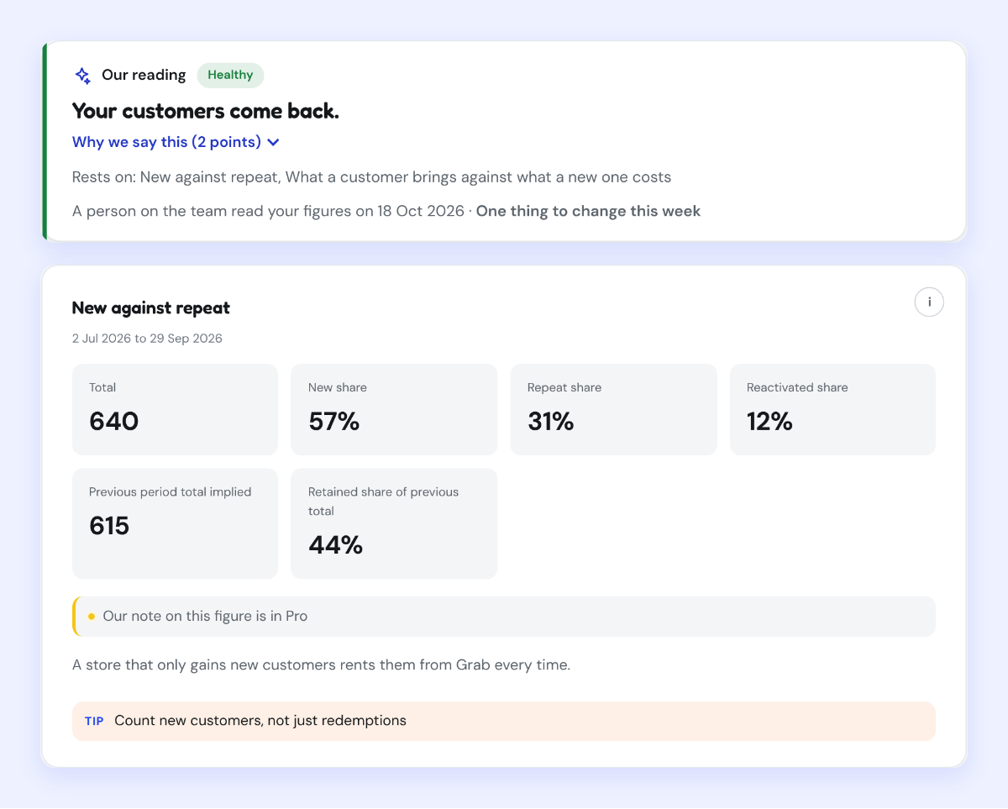Click the Rests on summary line
This screenshot has height=809, width=1008.
point(371,177)
